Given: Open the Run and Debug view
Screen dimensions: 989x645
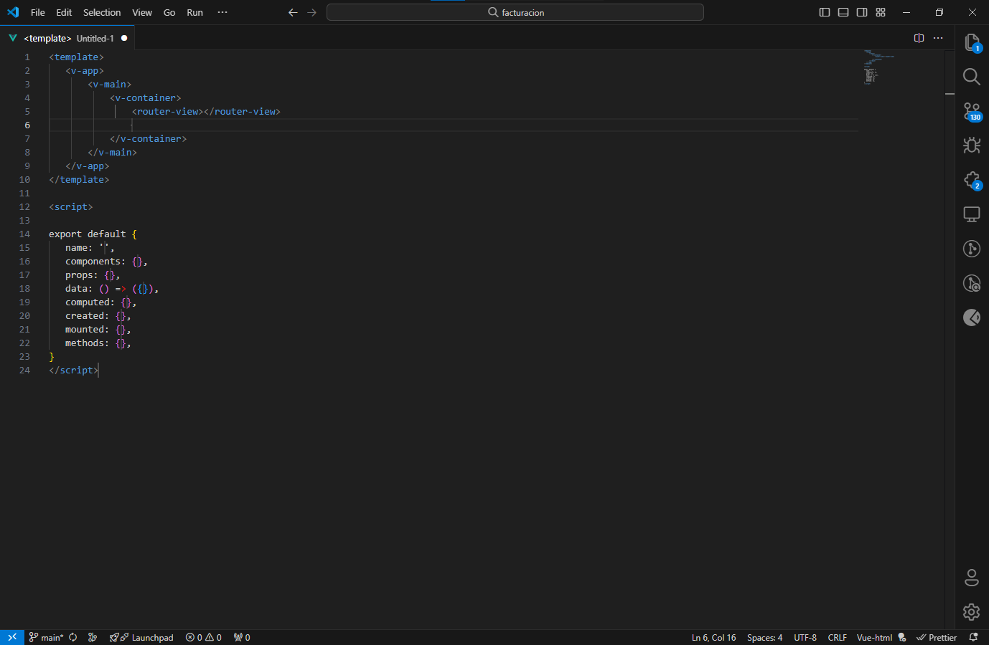Looking at the screenshot, I should [972, 145].
